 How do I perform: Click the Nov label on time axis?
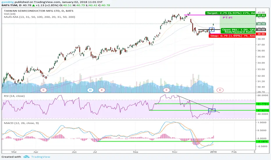point(175,152)
